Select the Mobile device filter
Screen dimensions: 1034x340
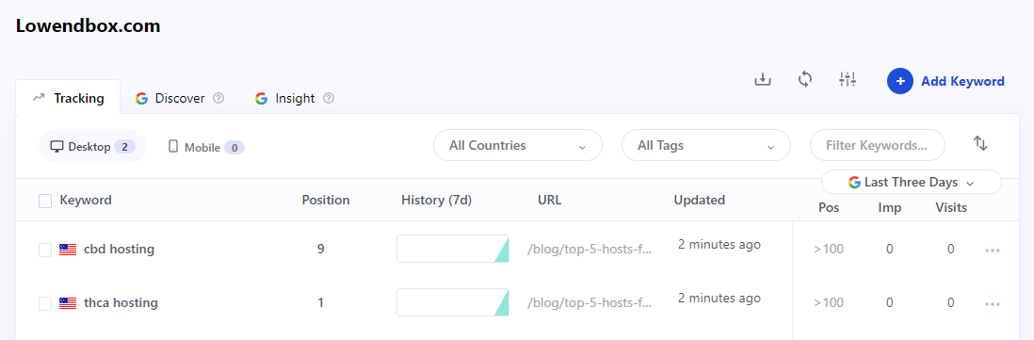point(206,147)
